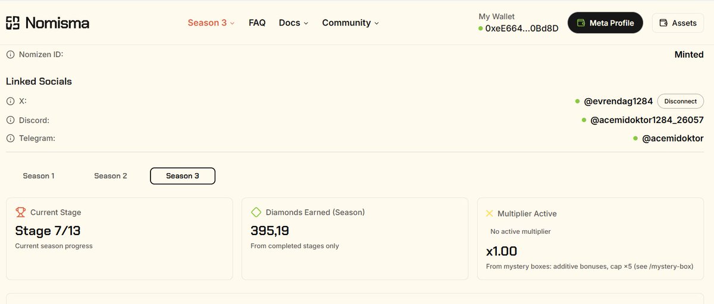Click the green dot beside @acemidoktor1284_26057
Viewport: 714px width, 304px height.
coord(584,120)
